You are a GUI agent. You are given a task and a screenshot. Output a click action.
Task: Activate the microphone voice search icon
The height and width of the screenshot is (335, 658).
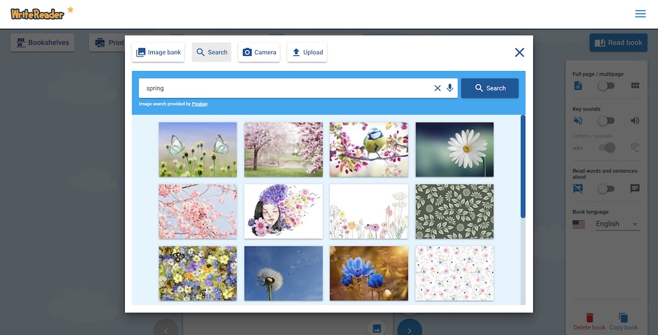click(450, 88)
